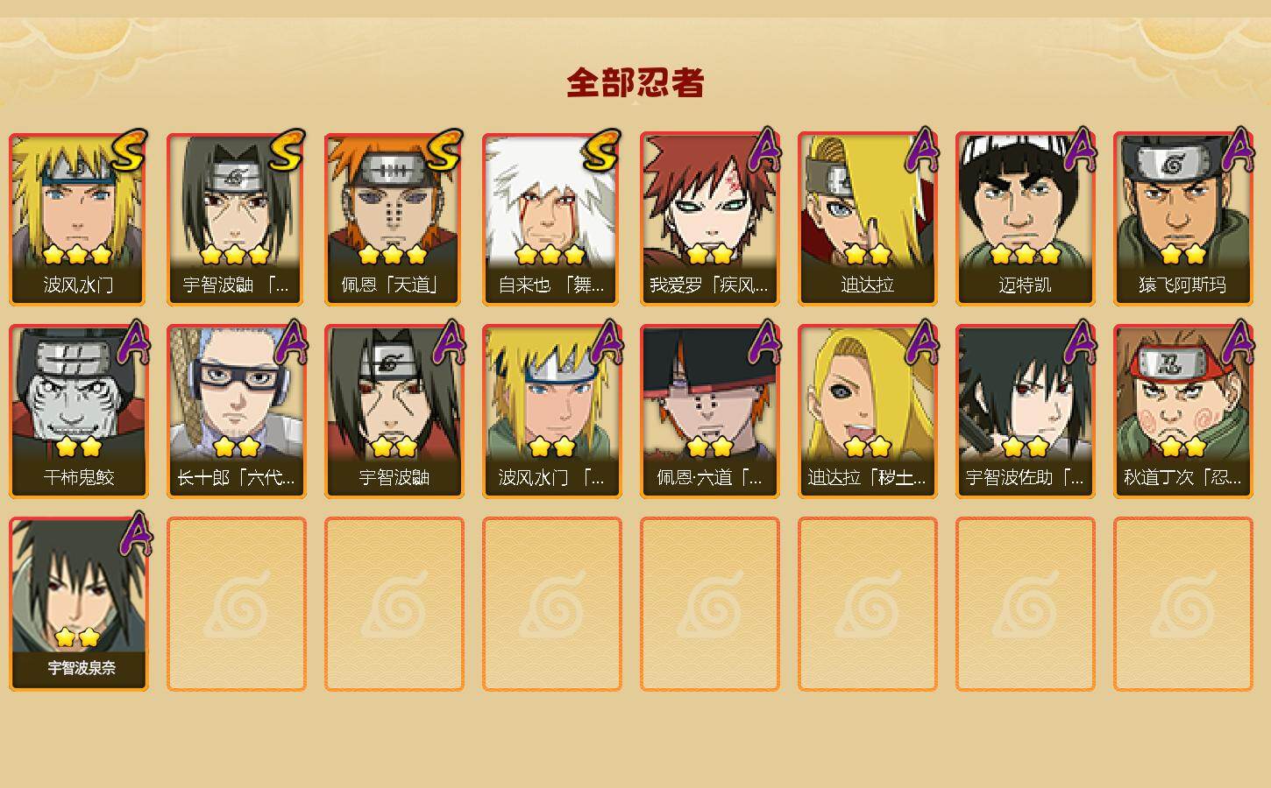Choose the A-rank 宇智波鼬 two-star card
Image resolution: width=1271 pixels, height=788 pixels.
394,412
